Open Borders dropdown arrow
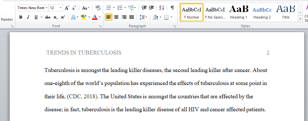Image resolution: width=308 pixels, height=121 pixels. (x=171, y=17)
